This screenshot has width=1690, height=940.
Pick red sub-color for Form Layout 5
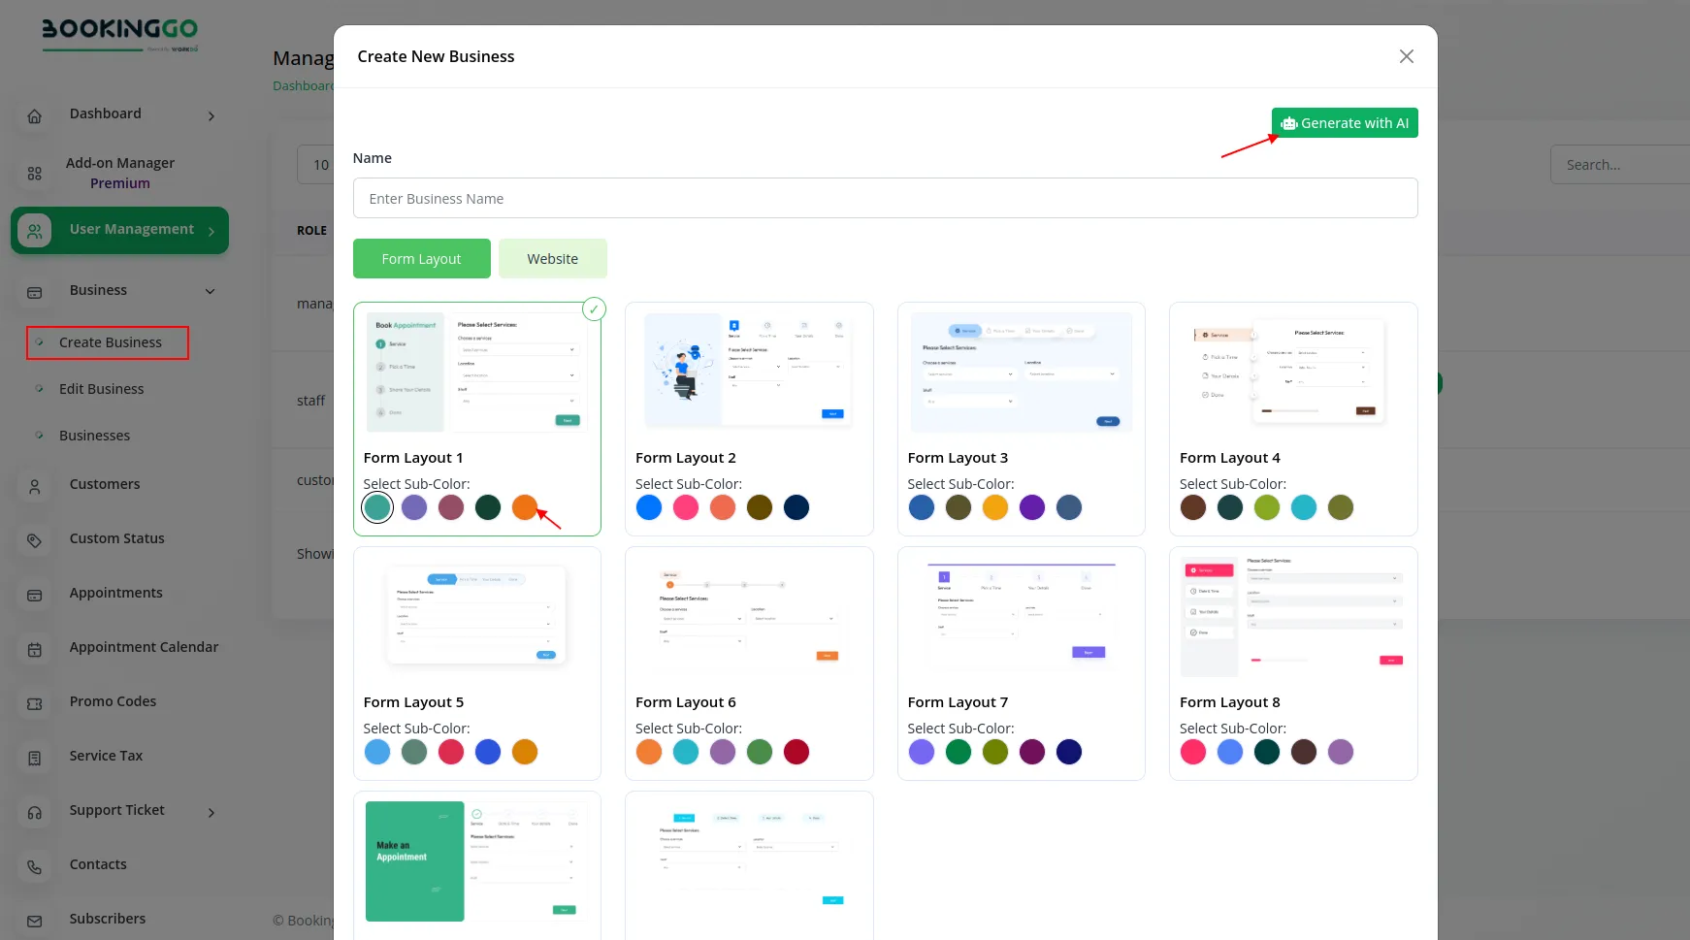[x=451, y=752]
